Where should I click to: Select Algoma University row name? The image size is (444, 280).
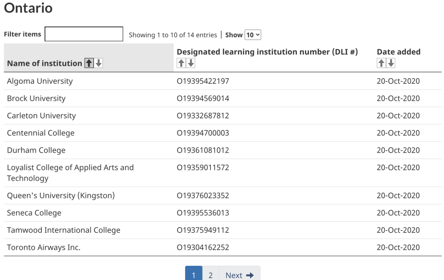pyautogui.click(x=40, y=81)
